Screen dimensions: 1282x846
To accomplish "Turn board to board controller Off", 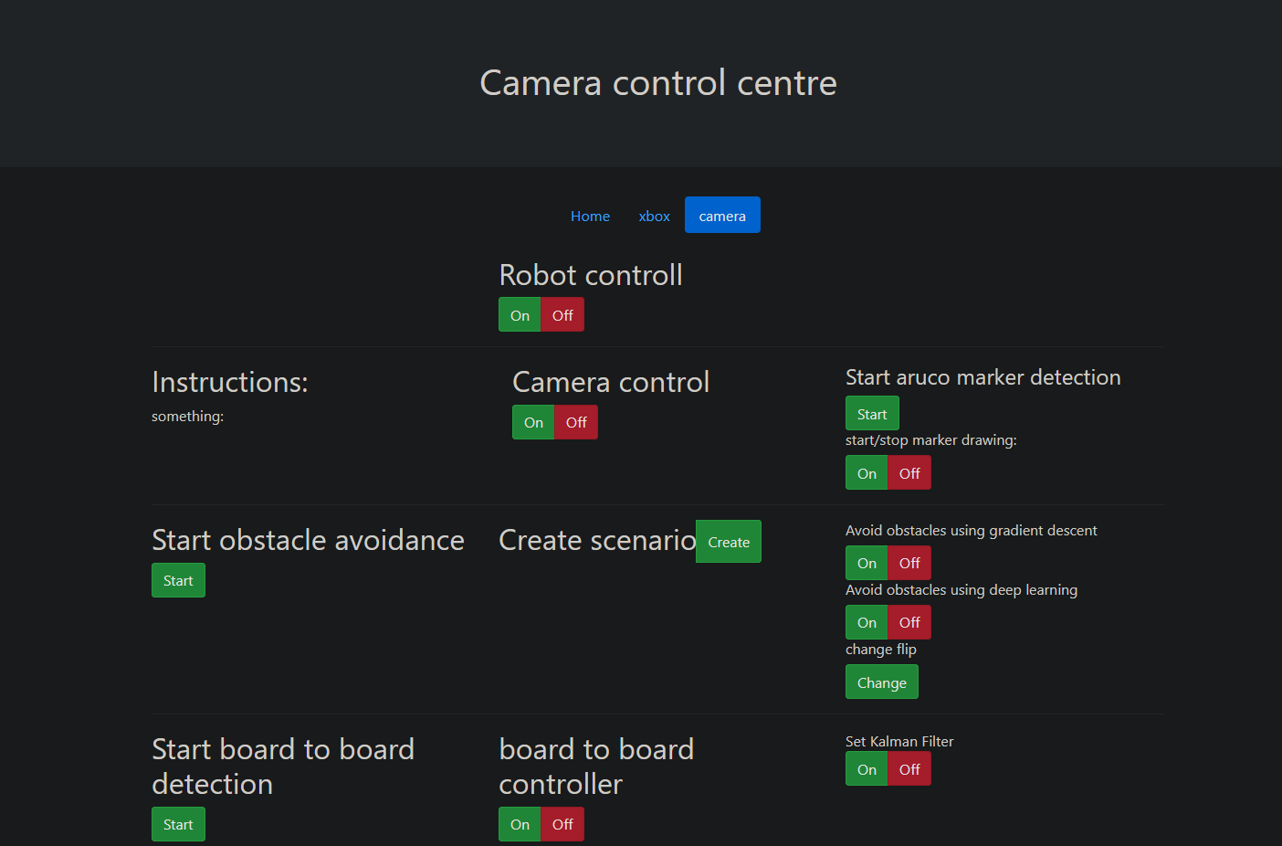I will [x=562, y=824].
